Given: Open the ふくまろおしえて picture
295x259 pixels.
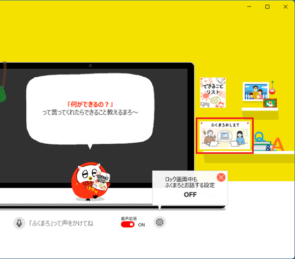Looking at the screenshot, I should 225,136.
